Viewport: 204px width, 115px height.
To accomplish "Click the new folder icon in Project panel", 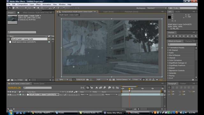I will click(12, 80).
